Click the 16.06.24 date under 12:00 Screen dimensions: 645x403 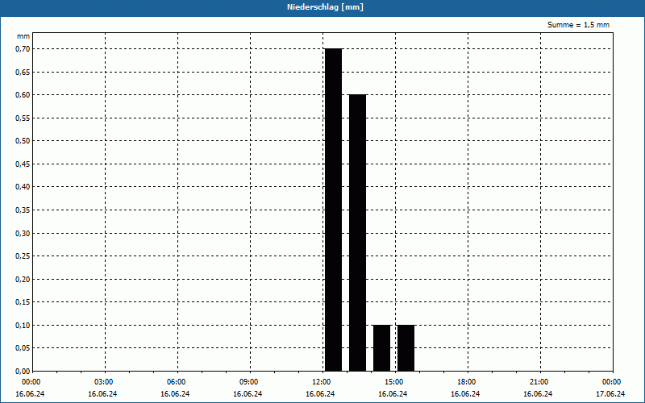point(320,394)
